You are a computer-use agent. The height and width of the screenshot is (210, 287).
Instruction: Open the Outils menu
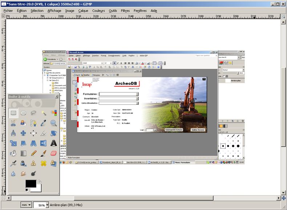click(x=113, y=11)
